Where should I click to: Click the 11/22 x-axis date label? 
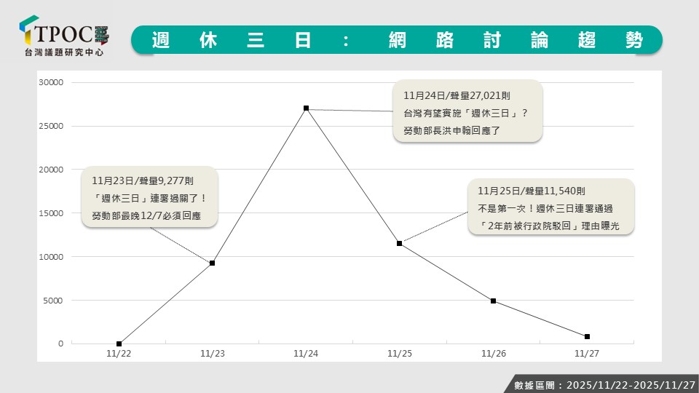tap(119, 353)
